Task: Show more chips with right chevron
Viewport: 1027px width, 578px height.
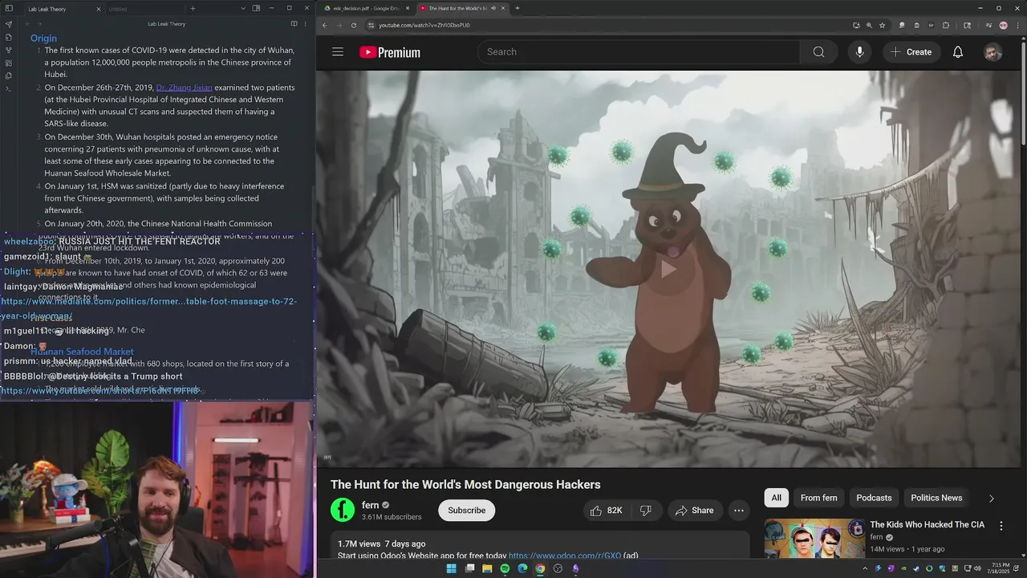Action: (x=991, y=499)
